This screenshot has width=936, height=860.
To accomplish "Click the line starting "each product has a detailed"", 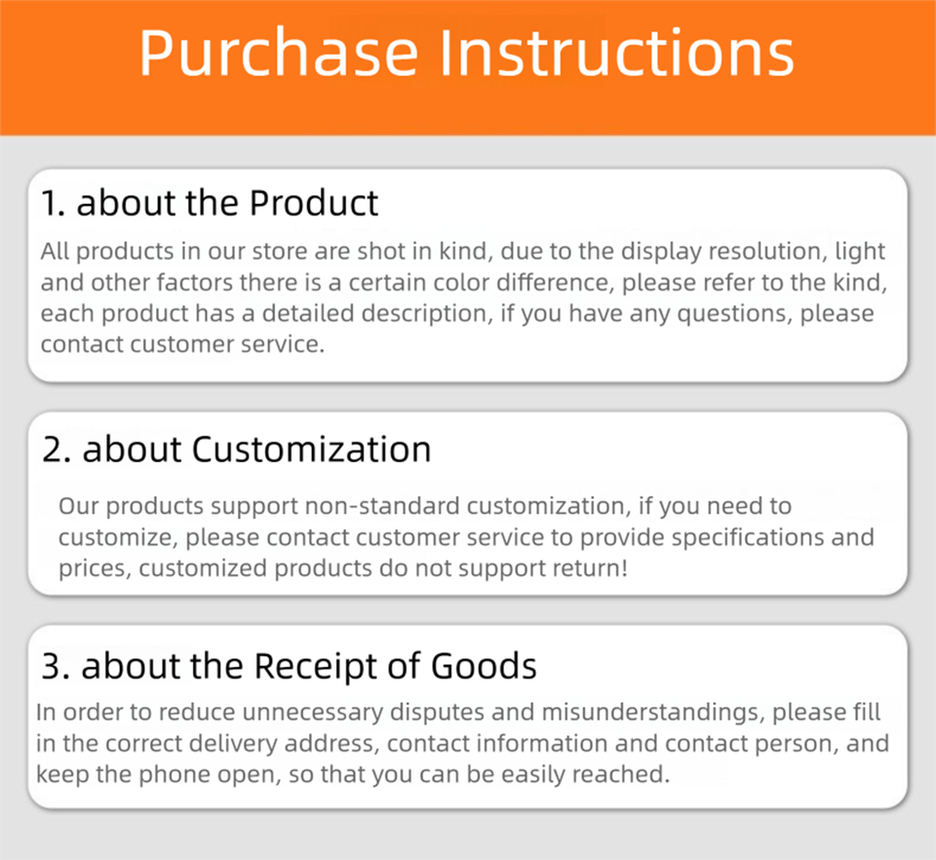I will 457,314.
